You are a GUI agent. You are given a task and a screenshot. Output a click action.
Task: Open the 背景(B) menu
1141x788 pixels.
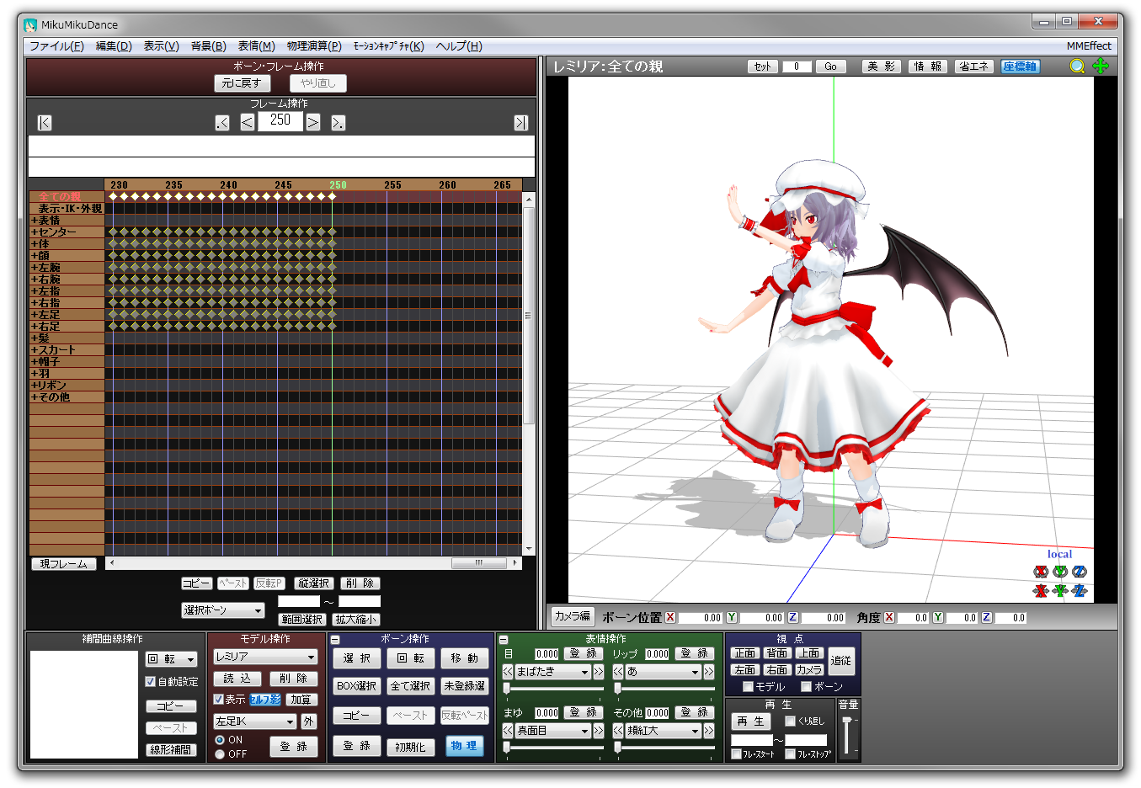click(x=208, y=46)
